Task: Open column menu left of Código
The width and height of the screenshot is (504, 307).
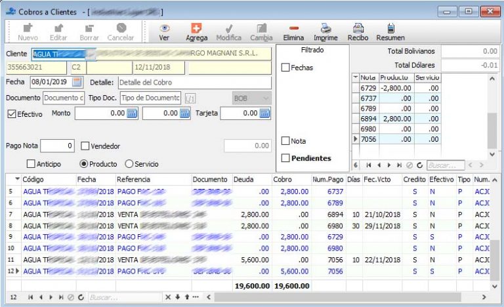Action: 17,178
